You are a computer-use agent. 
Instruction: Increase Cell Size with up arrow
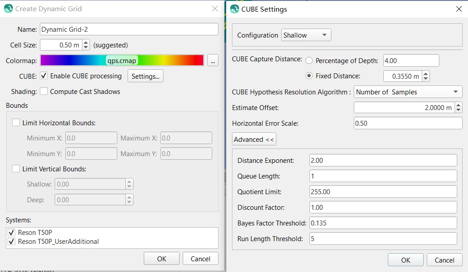[x=86, y=42]
